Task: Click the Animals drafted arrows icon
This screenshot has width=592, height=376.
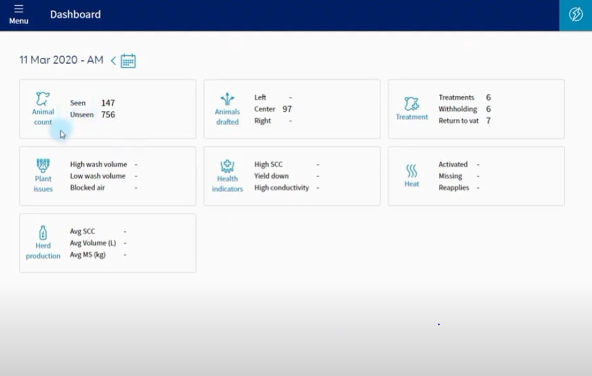Action: [227, 99]
